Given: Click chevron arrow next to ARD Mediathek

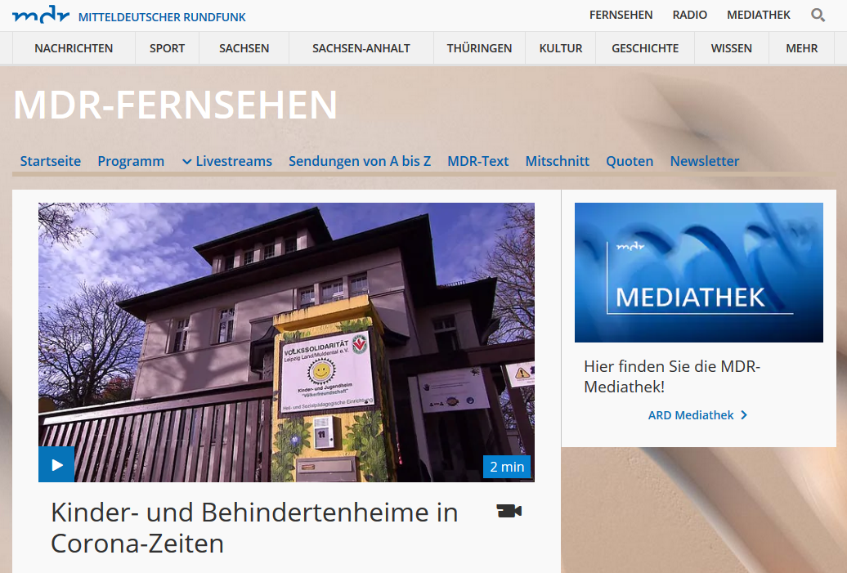Looking at the screenshot, I should coord(744,415).
